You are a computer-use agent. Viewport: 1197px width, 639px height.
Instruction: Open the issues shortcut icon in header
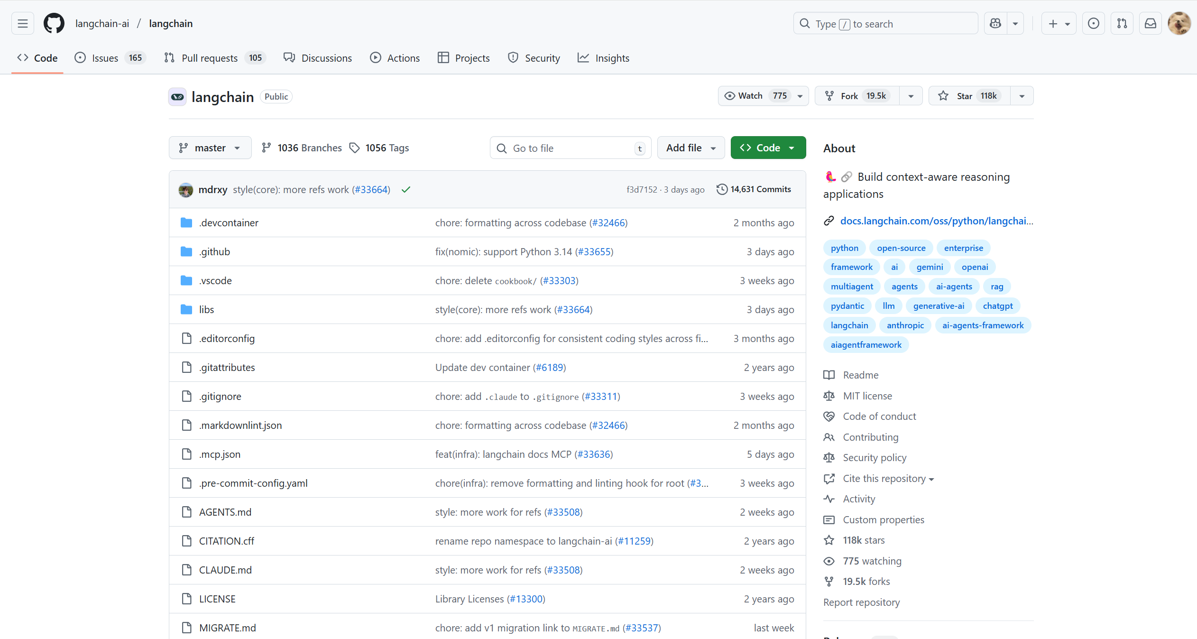(1094, 24)
